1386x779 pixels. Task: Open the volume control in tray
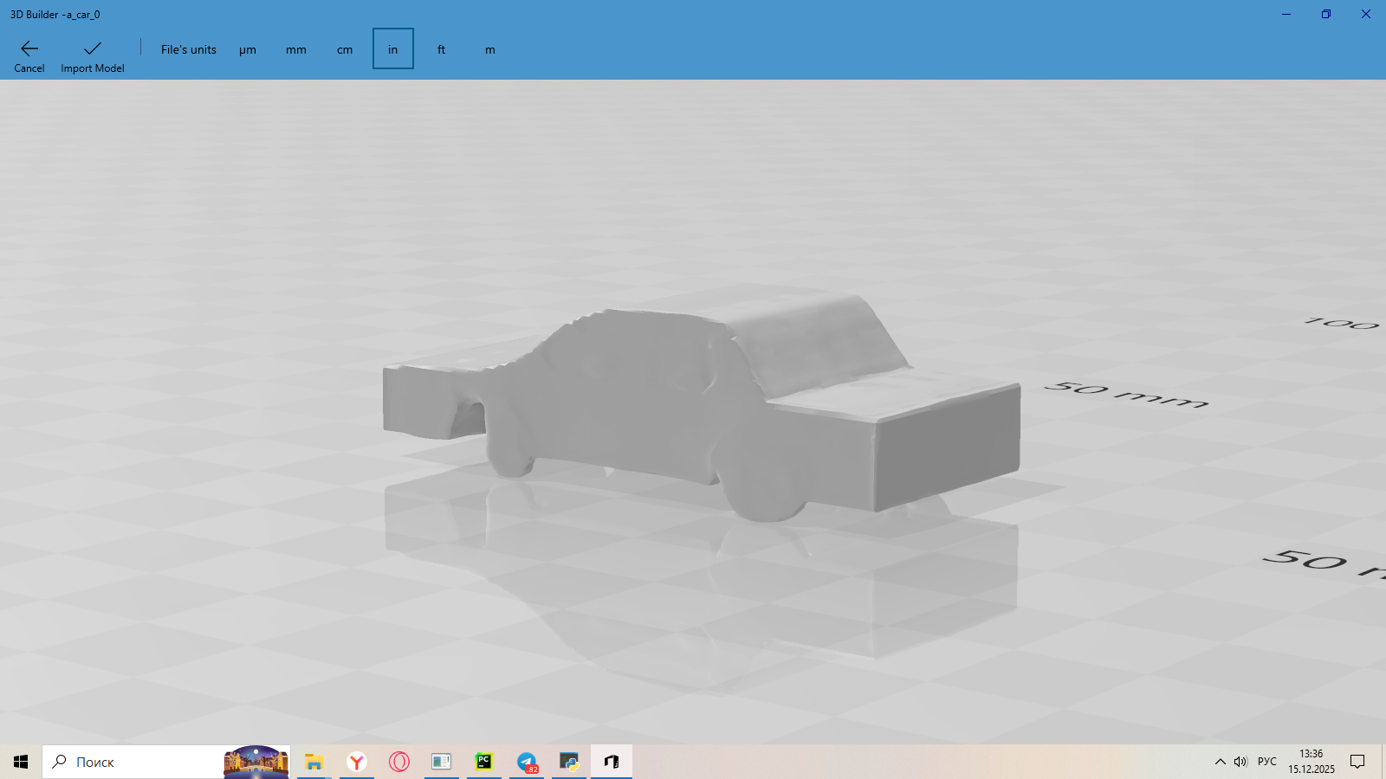(x=1240, y=762)
